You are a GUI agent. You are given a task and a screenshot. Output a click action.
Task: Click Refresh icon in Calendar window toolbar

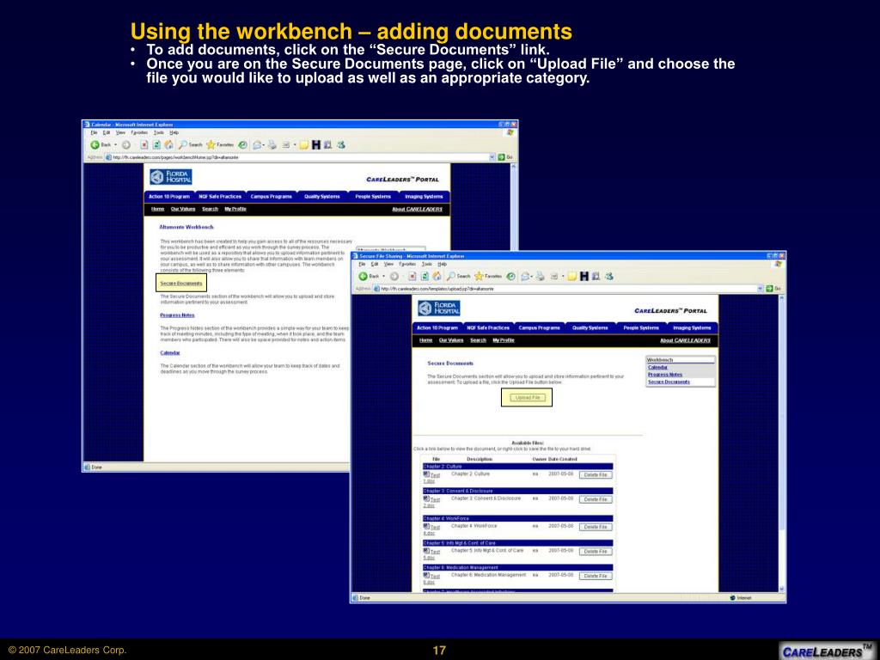156,144
